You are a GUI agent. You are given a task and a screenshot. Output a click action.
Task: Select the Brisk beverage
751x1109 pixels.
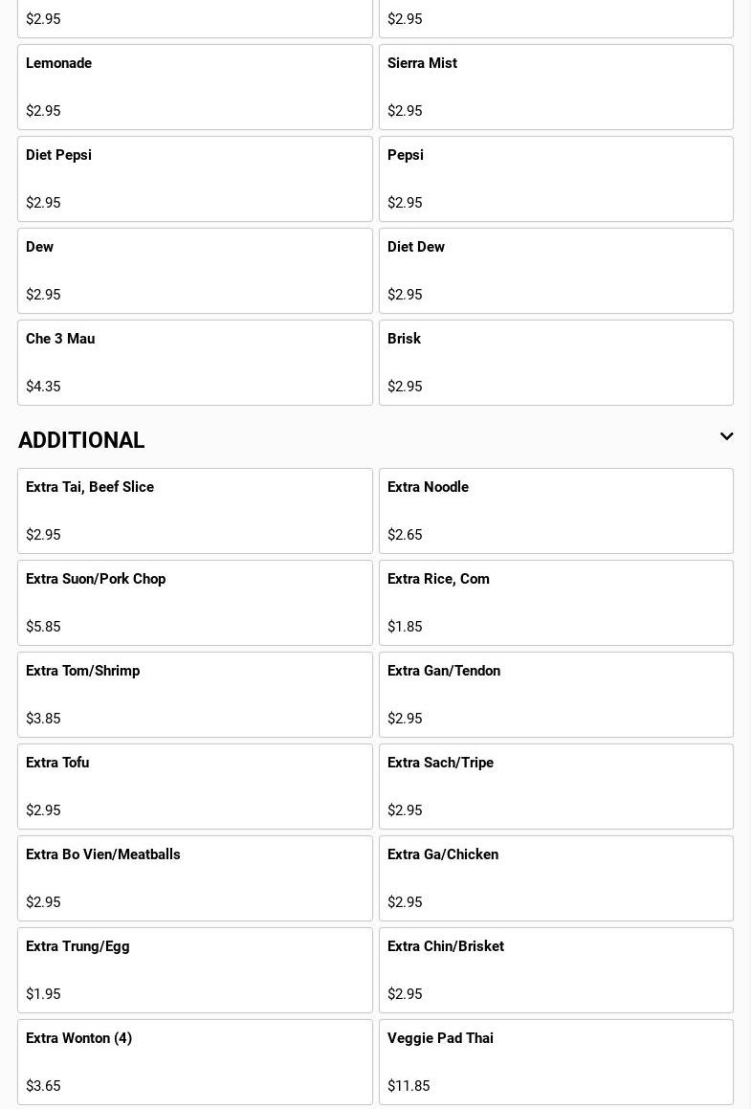[556, 363]
